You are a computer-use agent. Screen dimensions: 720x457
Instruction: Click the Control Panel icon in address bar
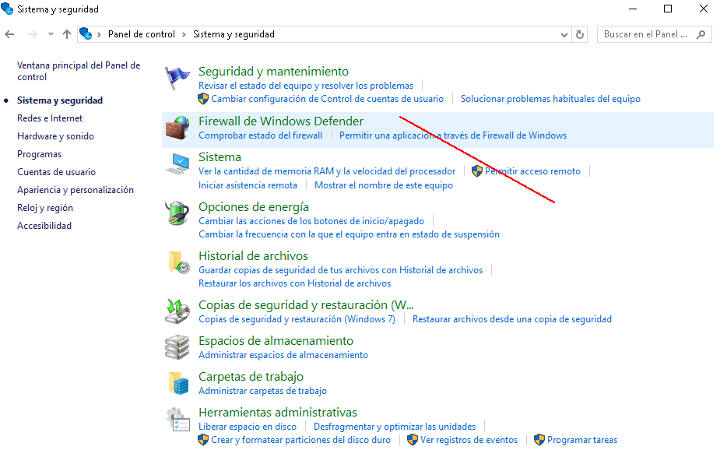(x=86, y=34)
